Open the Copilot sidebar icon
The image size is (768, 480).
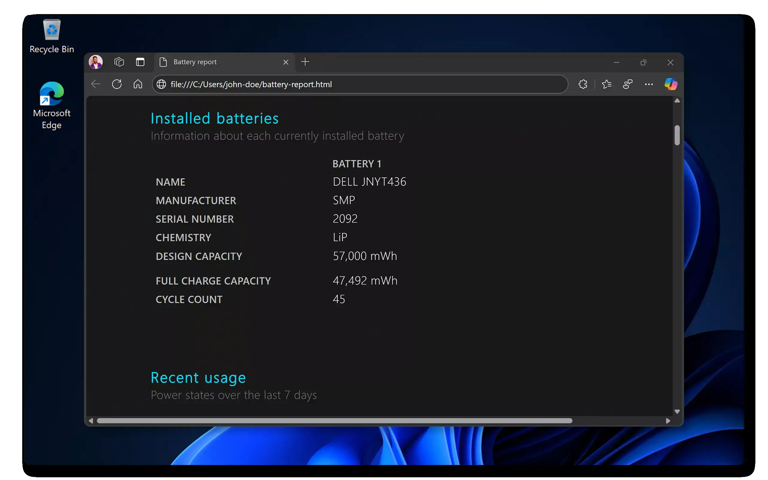[670, 84]
